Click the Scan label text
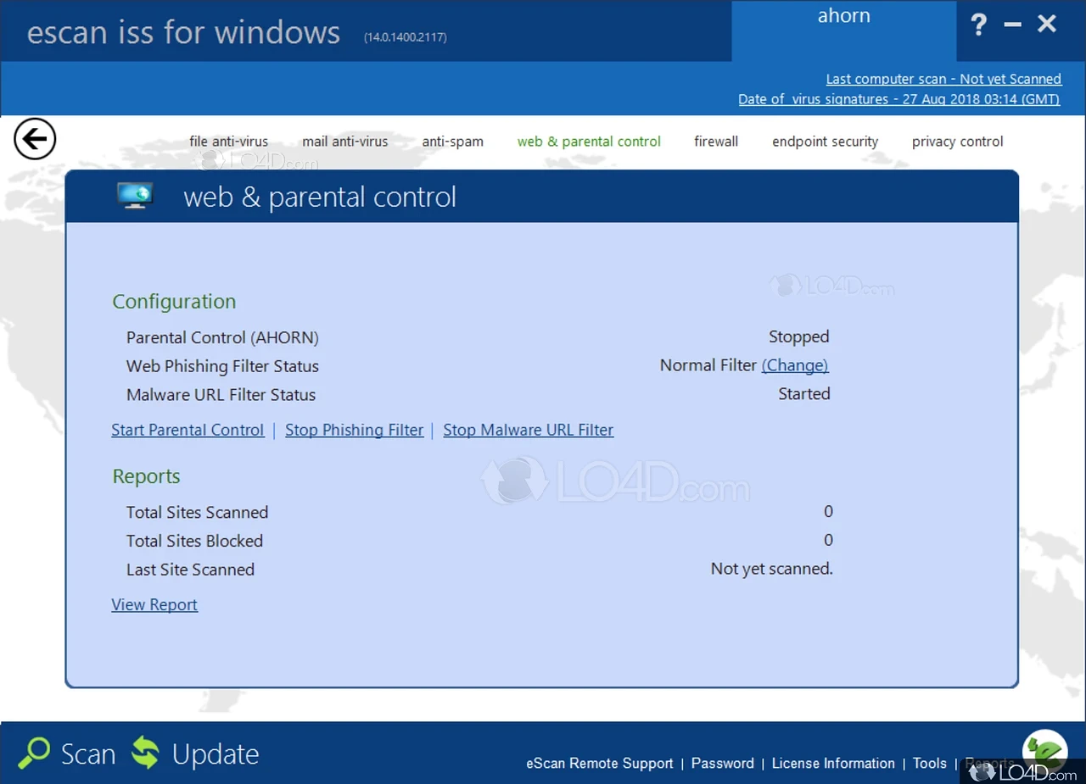The width and height of the screenshot is (1086, 784). point(88,753)
